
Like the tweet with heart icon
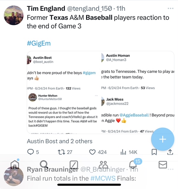[93, 152]
